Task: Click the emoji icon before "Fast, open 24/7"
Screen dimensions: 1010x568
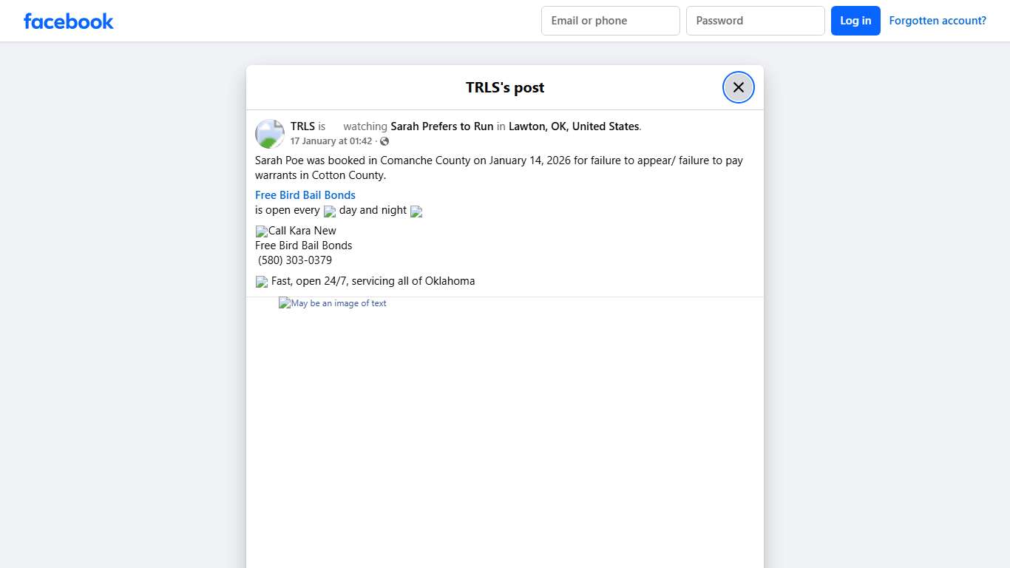Action: [261, 282]
